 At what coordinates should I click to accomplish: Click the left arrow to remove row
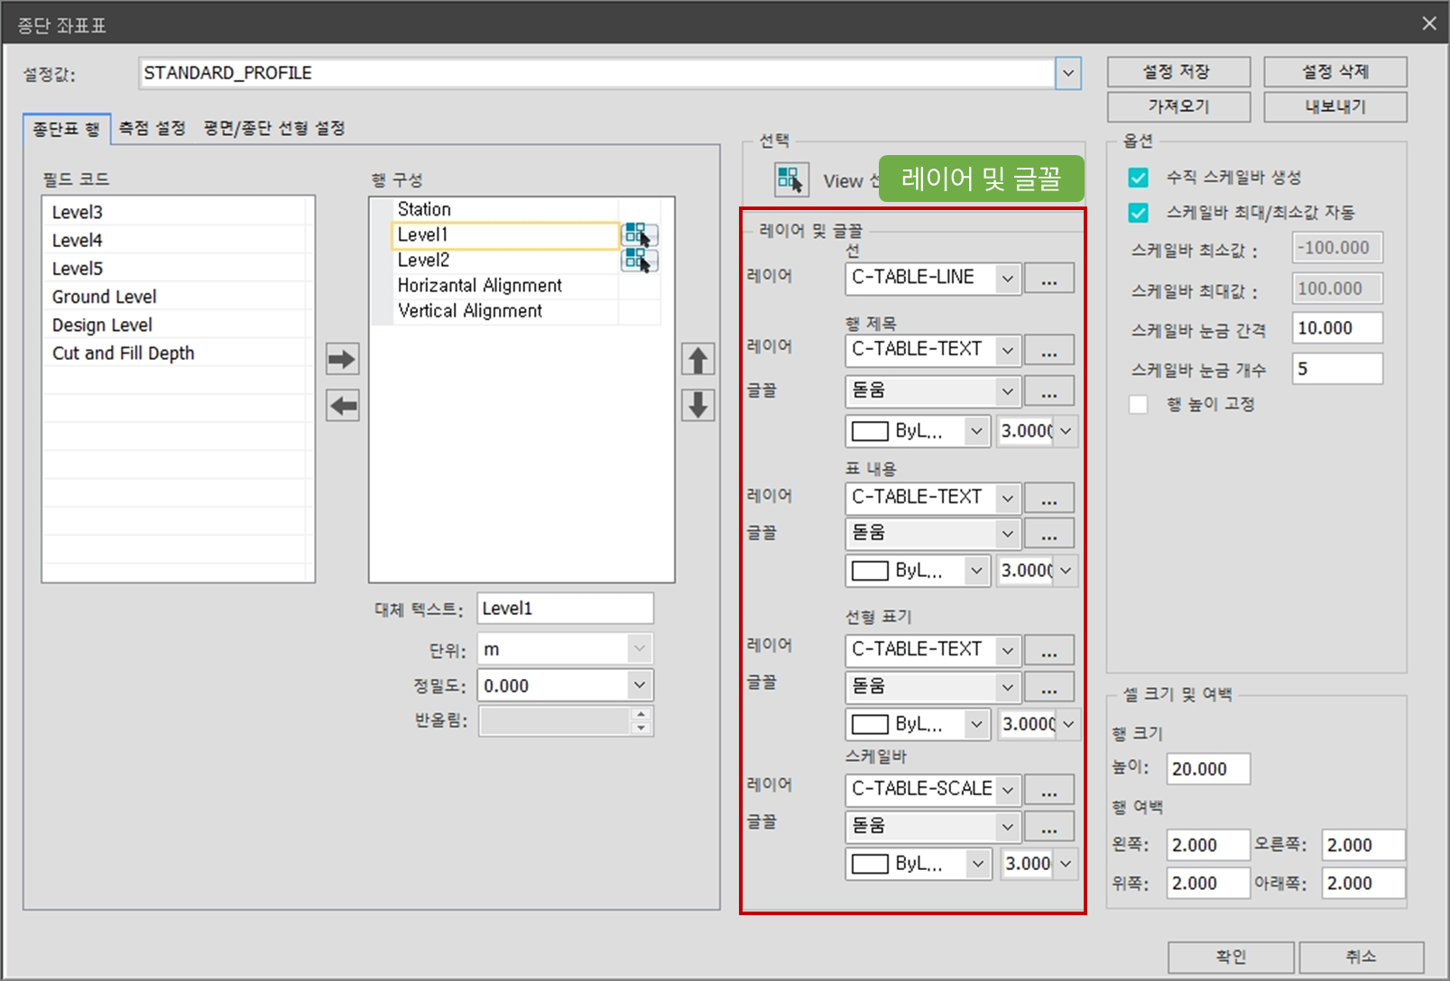[x=342, y=406]
